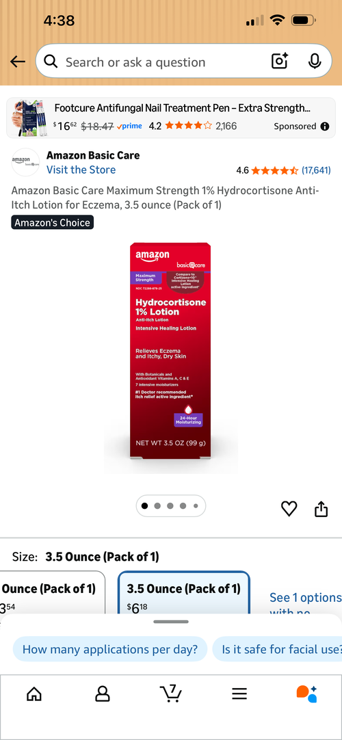Click Visit the Store link
Viewport: 342px width, 740px height.
tap(81, 170)
